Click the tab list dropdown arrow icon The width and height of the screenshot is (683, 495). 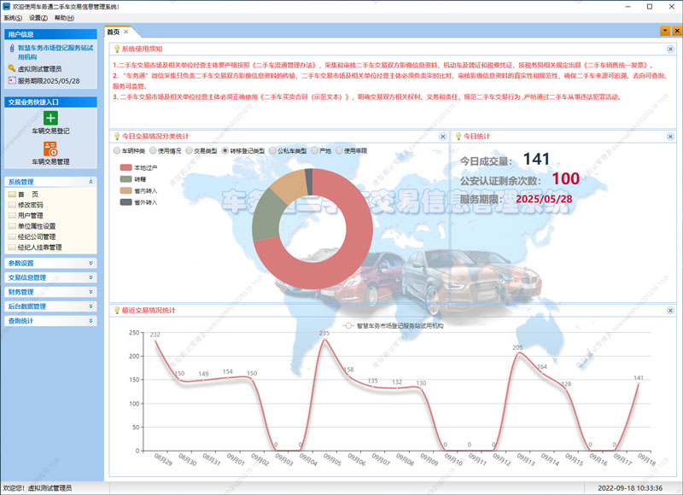coord(665,32)
